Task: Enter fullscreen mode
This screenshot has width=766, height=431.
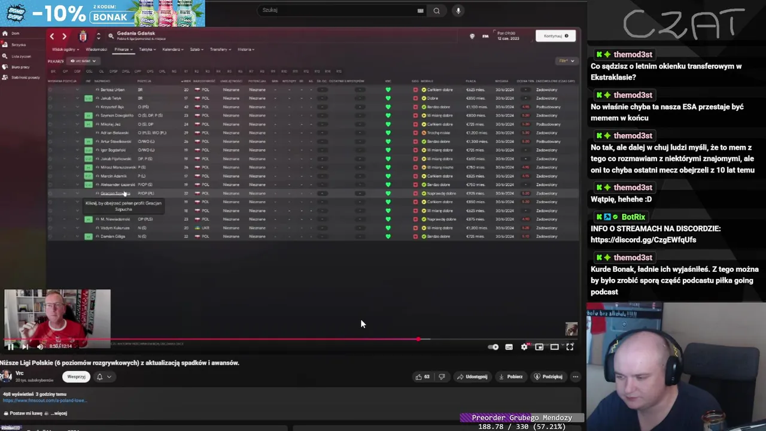Action: click(x=570, y=347)
